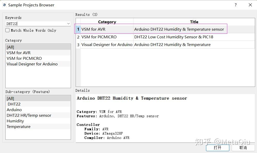Click the help question mark button
Screen dimensions: 257x153
235,5
